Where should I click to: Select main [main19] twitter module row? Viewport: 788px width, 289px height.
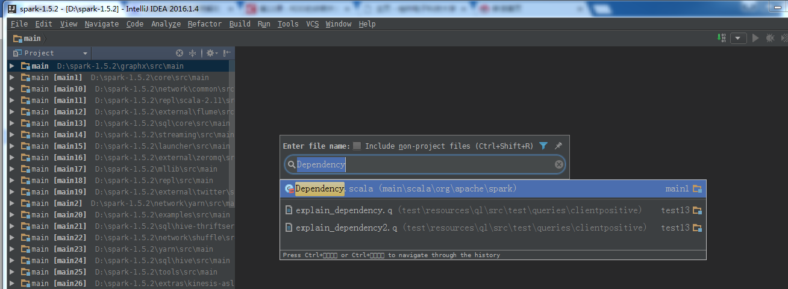click(x=120, y=191)
